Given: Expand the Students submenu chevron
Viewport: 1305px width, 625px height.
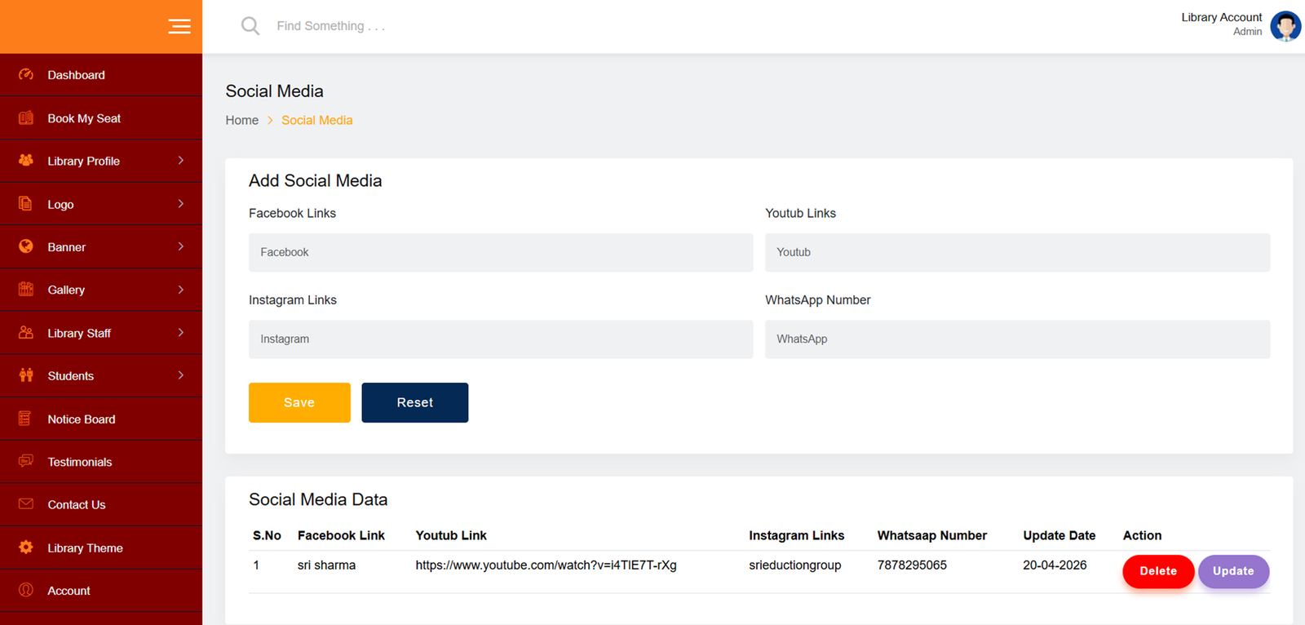Looking at the screenshot, I should (x=181, y=375).
